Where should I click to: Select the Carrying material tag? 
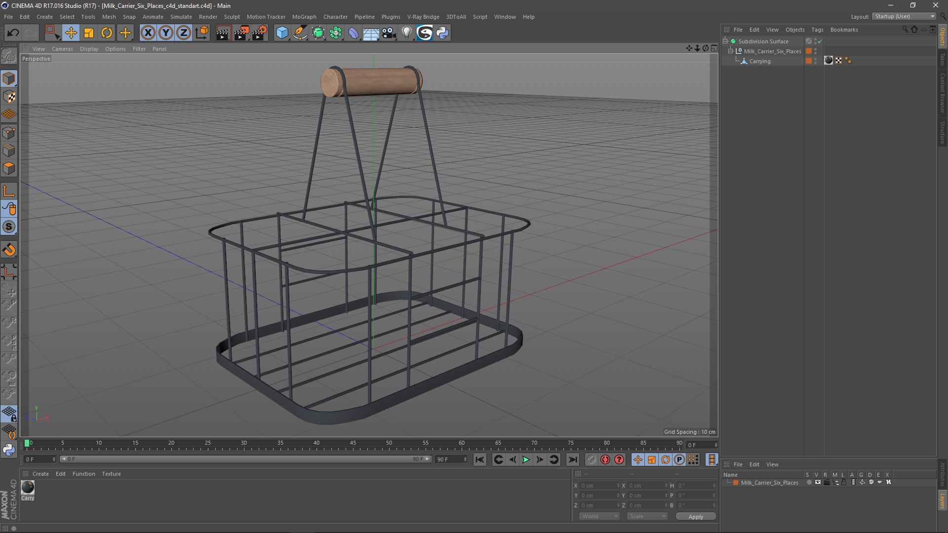click(829, 60)
